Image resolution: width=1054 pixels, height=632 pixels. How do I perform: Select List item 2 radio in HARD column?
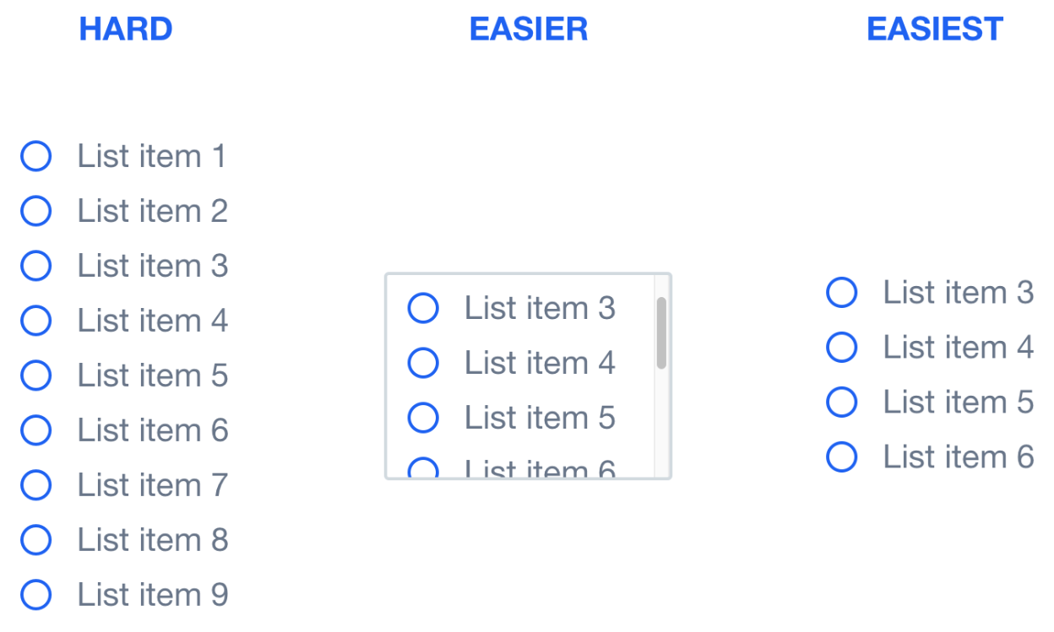(36, 211)
